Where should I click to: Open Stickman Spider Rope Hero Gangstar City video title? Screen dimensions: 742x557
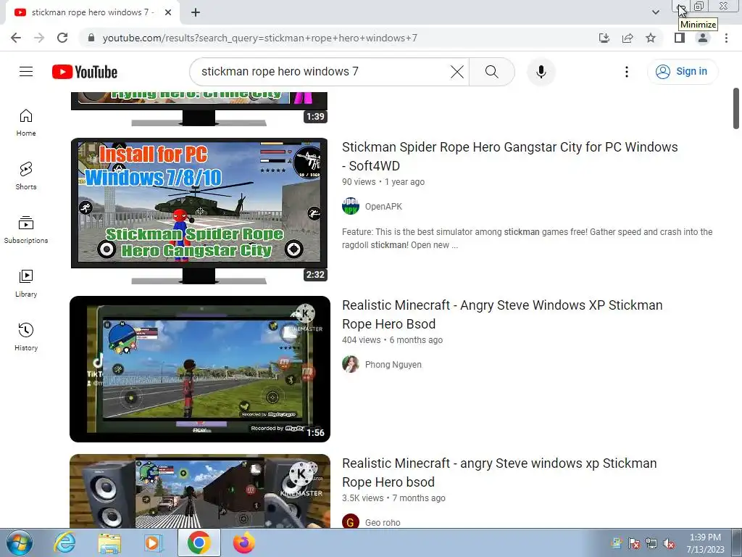tap(509, 157)
